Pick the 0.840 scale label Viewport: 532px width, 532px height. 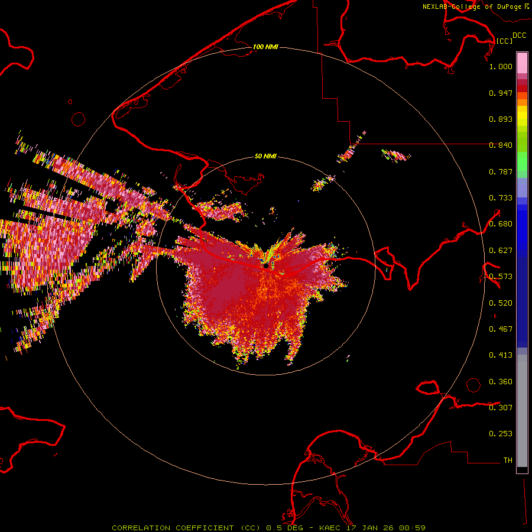tap(501, 145)
